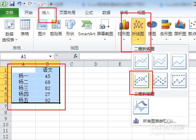Click the select-all corner of the sheet
Viewport: 196px width, 140px height.
pos(5,64)
